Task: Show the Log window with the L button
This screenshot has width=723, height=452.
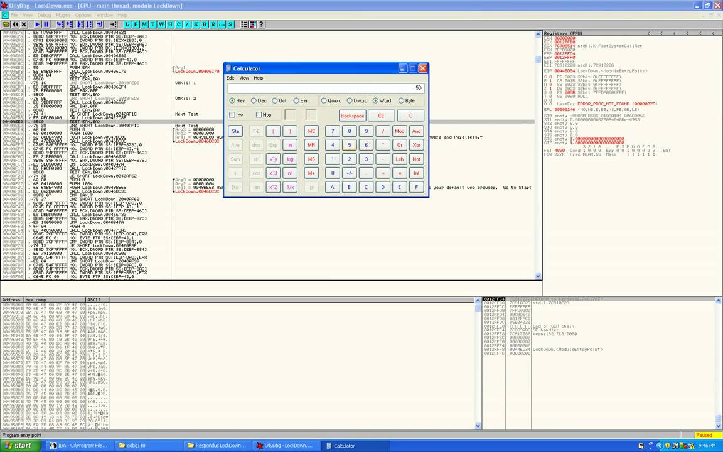Action: click(x=127, y=24)
